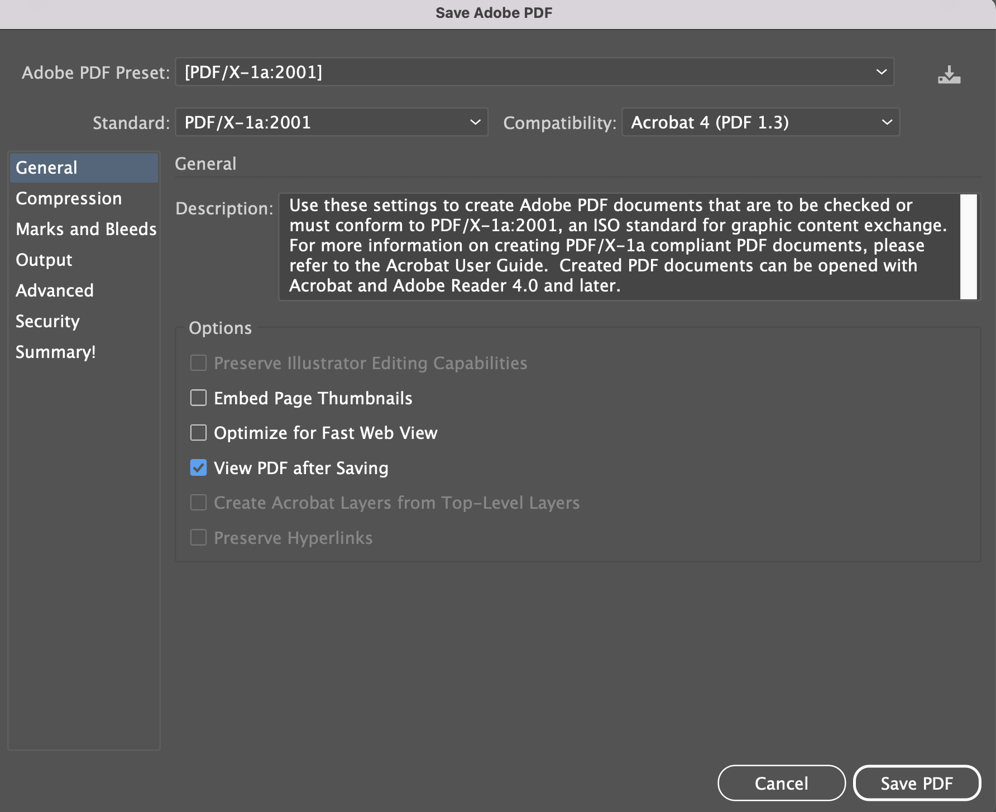Switch to Compression settings
Viewport: 996px width, 812px height.
click(84, 198)
